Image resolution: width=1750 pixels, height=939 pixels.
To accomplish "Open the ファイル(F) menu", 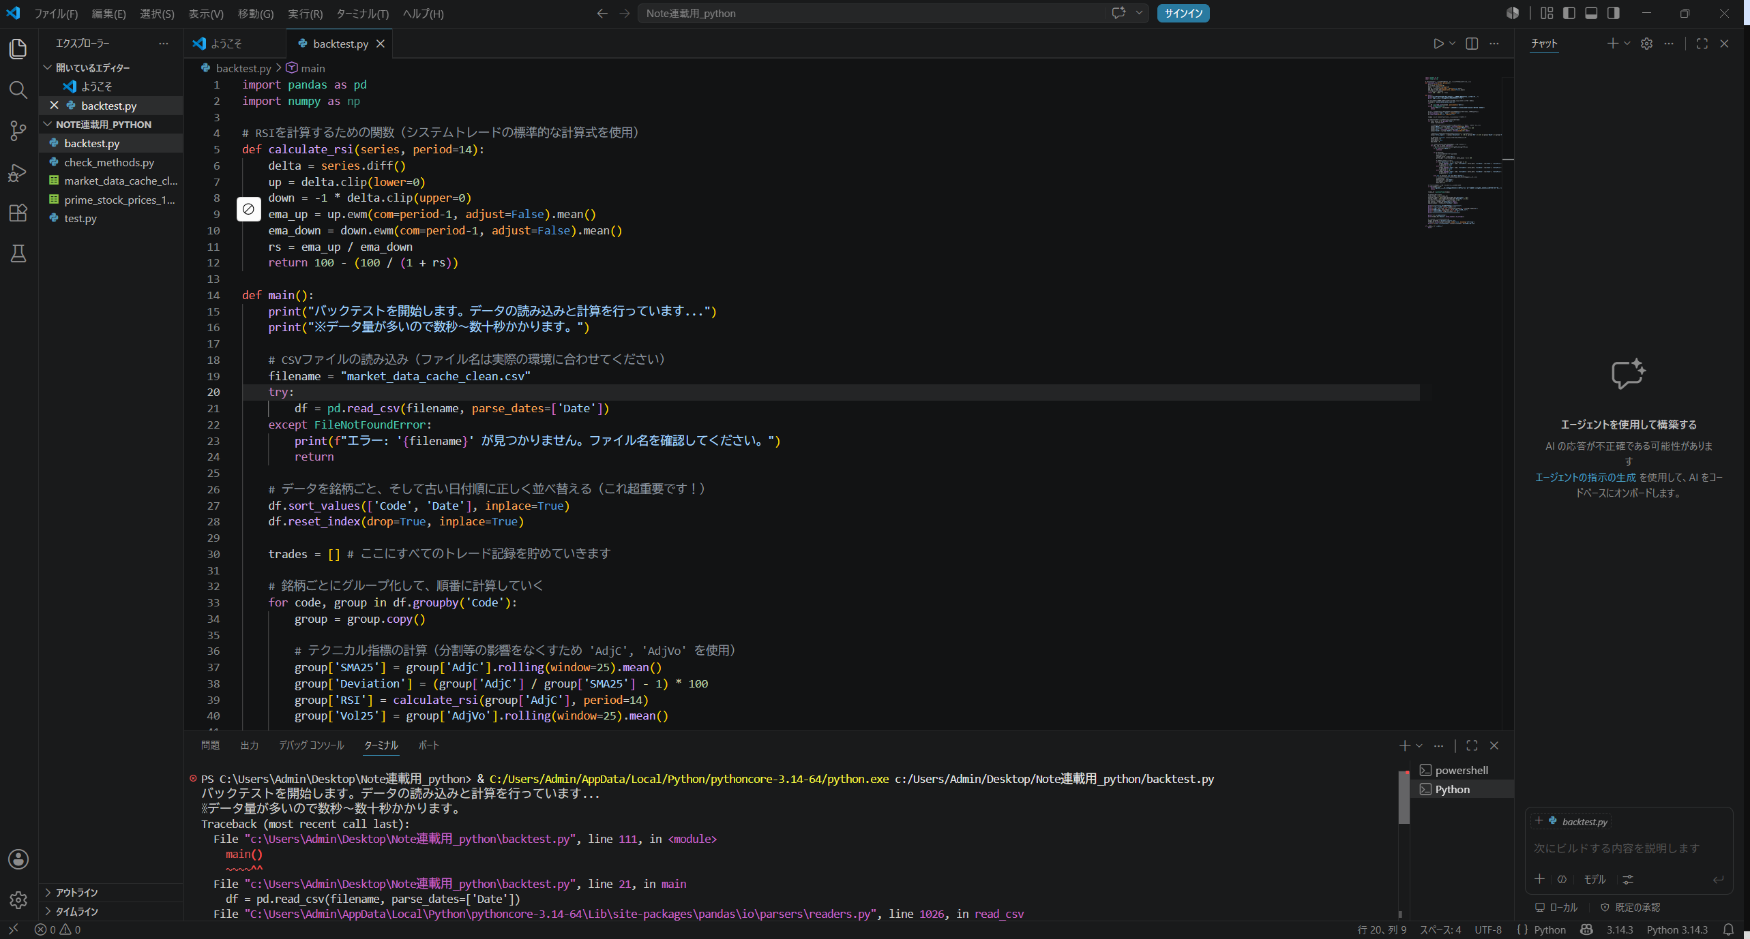I will (x=56, y=14).
